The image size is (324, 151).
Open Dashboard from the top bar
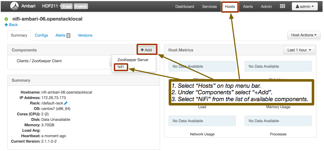click(185, 7)
